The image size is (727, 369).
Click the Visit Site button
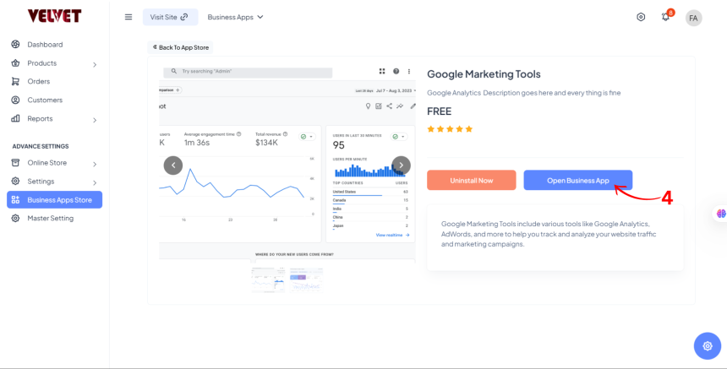pos(170,17)
